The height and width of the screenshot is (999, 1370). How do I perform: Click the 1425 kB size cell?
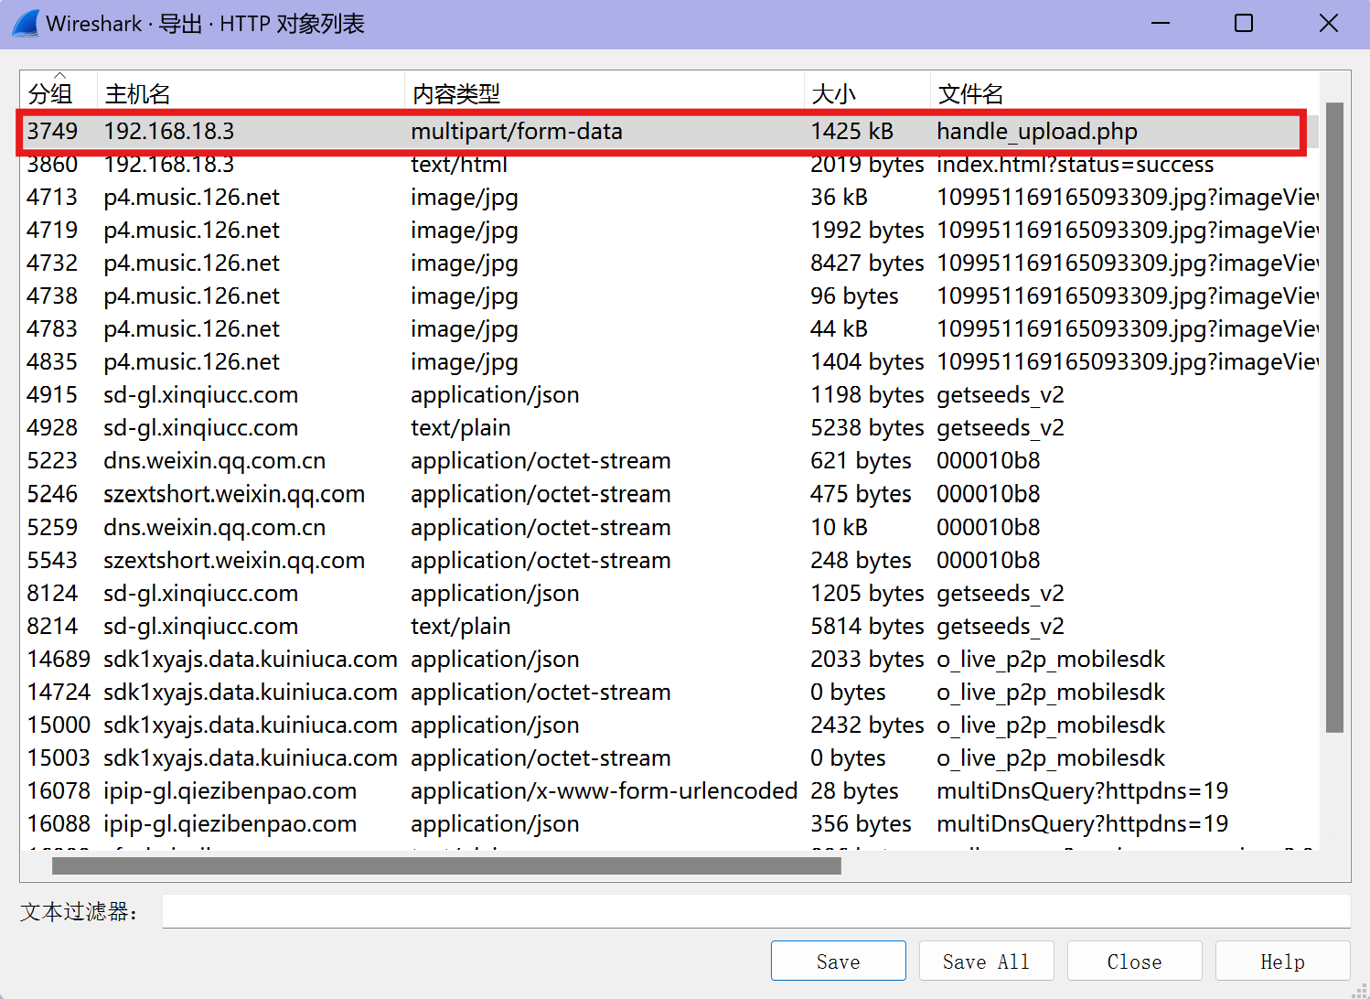[x=851, y=132]
